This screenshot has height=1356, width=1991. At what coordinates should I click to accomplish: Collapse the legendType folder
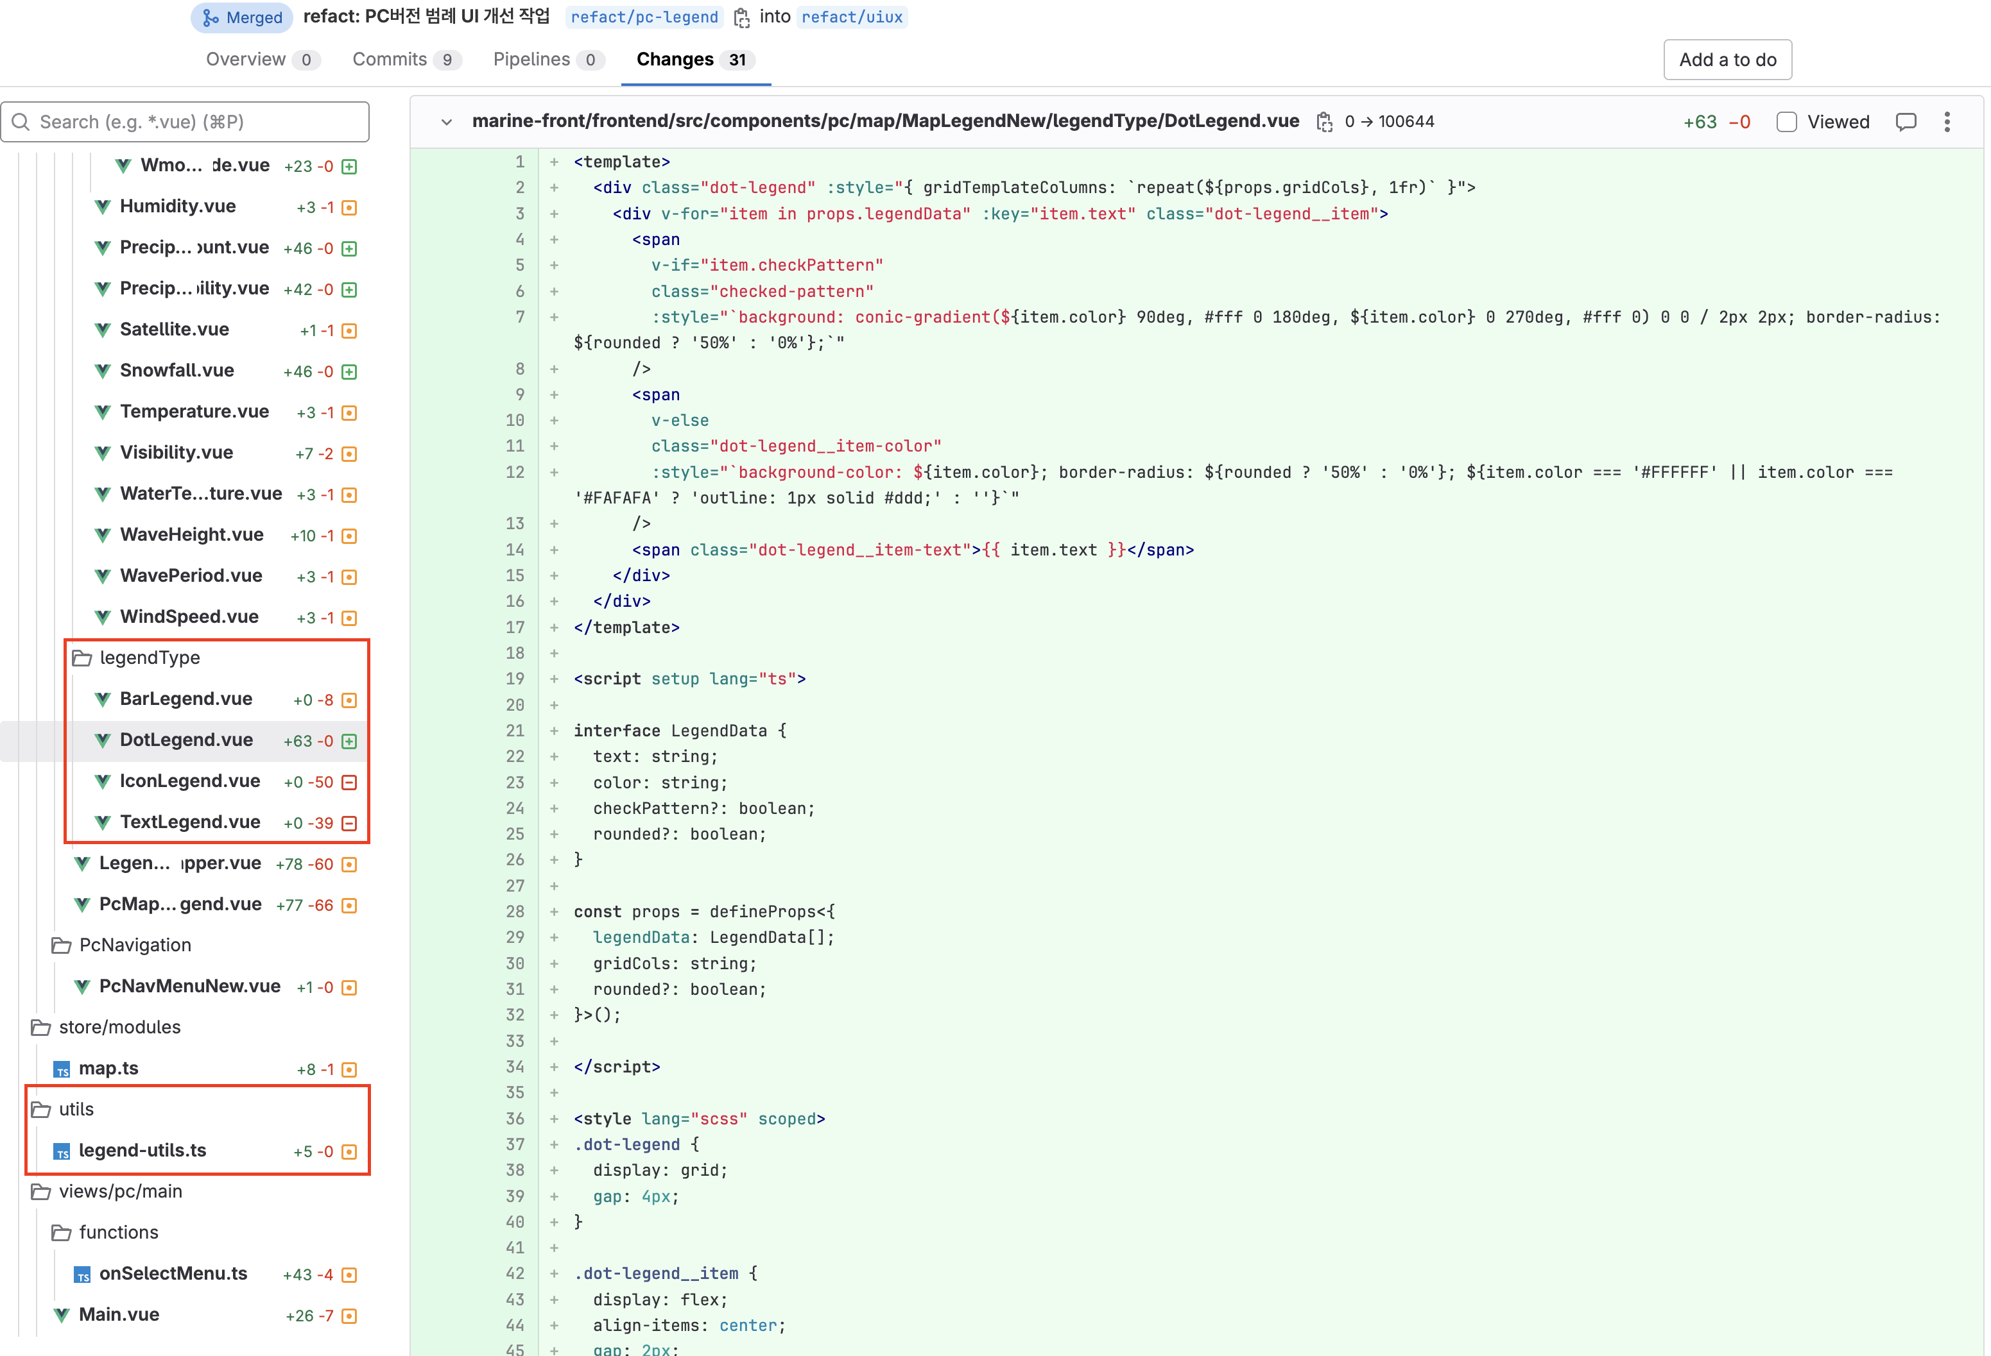click(x=150, y=657)
